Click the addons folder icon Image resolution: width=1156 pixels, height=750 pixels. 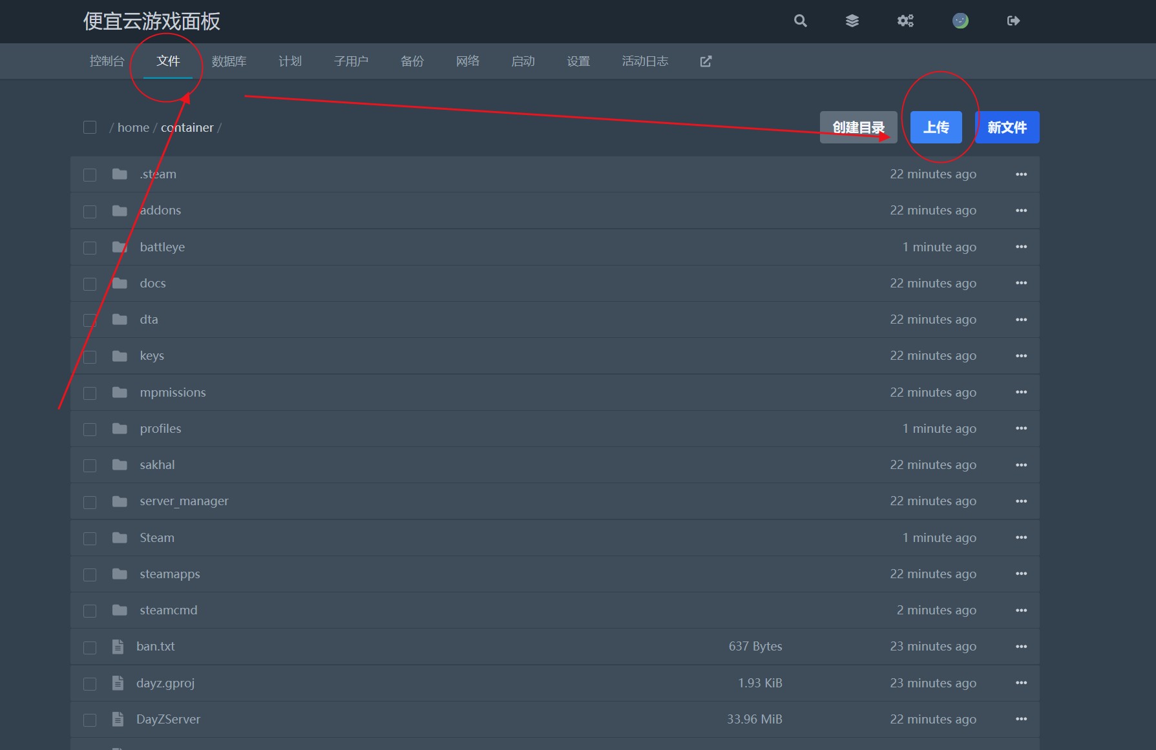click(x=120, y=211)
